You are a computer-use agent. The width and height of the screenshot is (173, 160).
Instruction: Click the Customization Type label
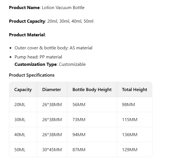[36, 64]
